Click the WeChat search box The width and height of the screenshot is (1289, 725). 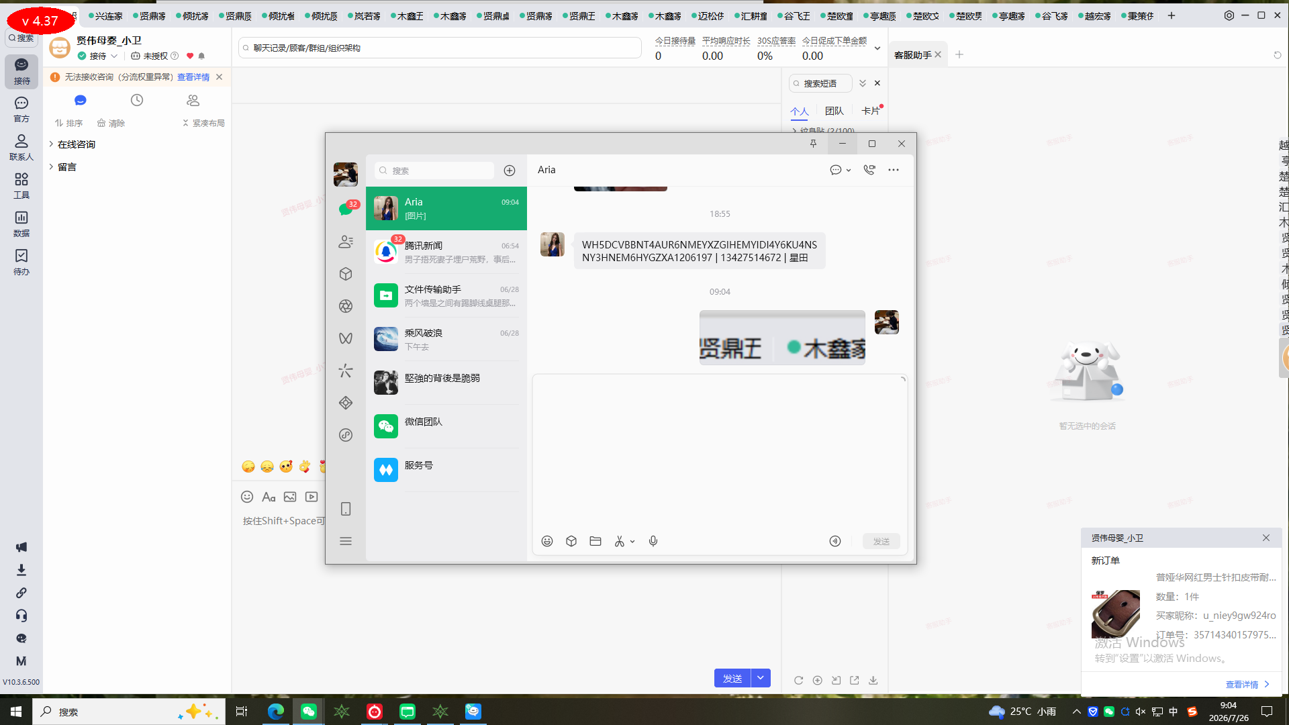434,171
